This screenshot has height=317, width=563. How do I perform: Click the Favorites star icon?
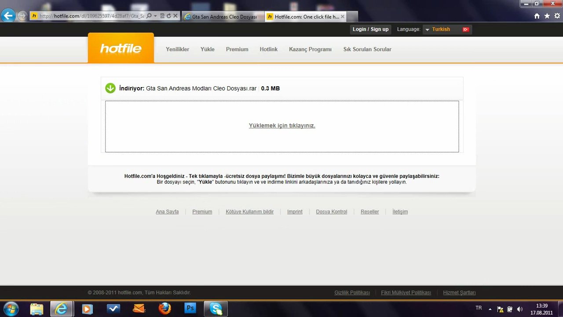tap(547, 16)
